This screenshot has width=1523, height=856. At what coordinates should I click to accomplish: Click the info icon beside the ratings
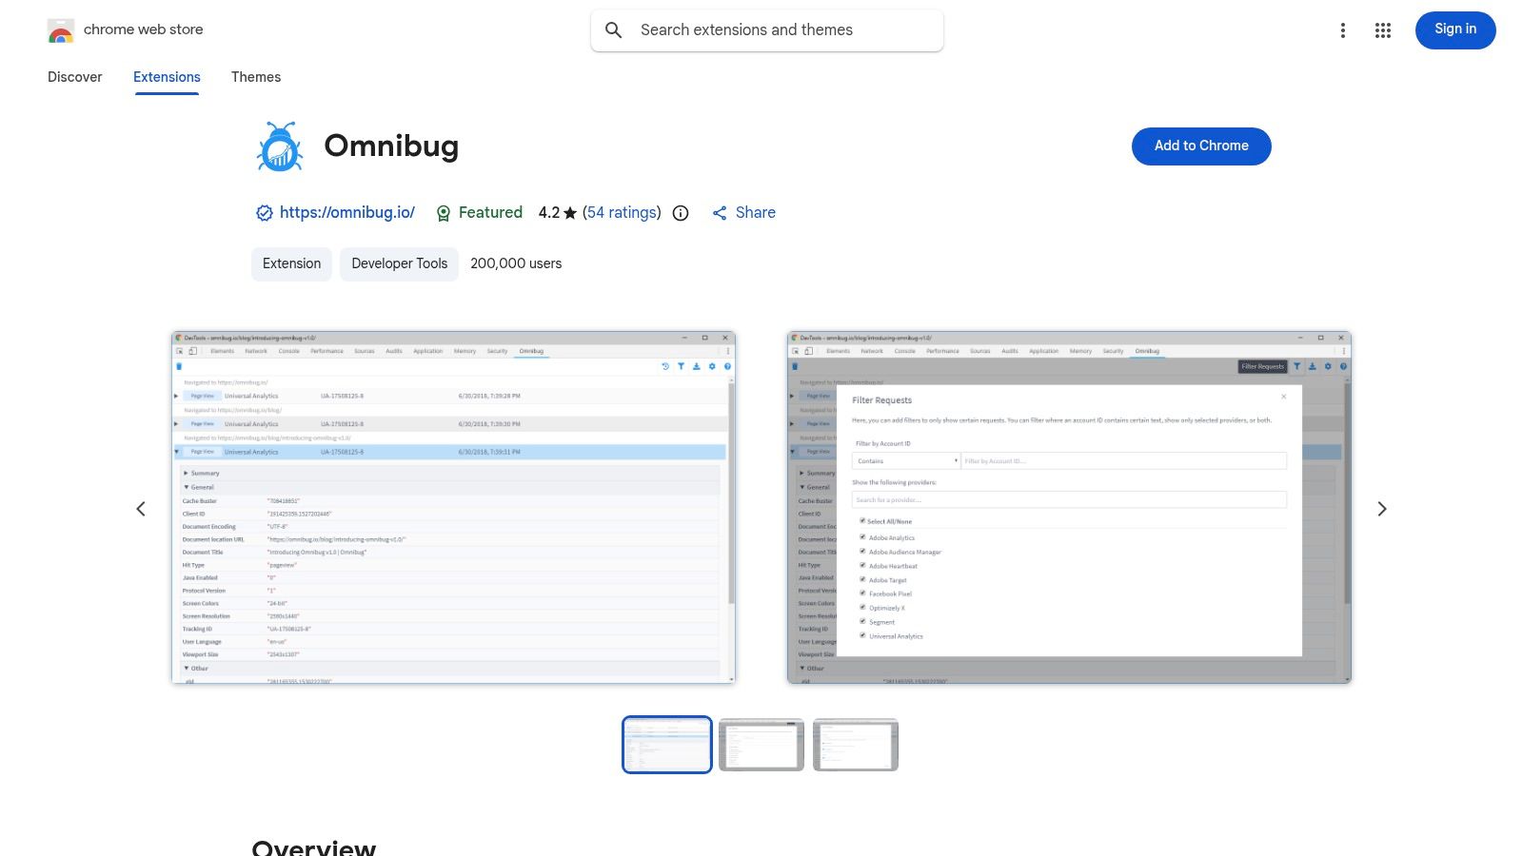pos(680,213)
